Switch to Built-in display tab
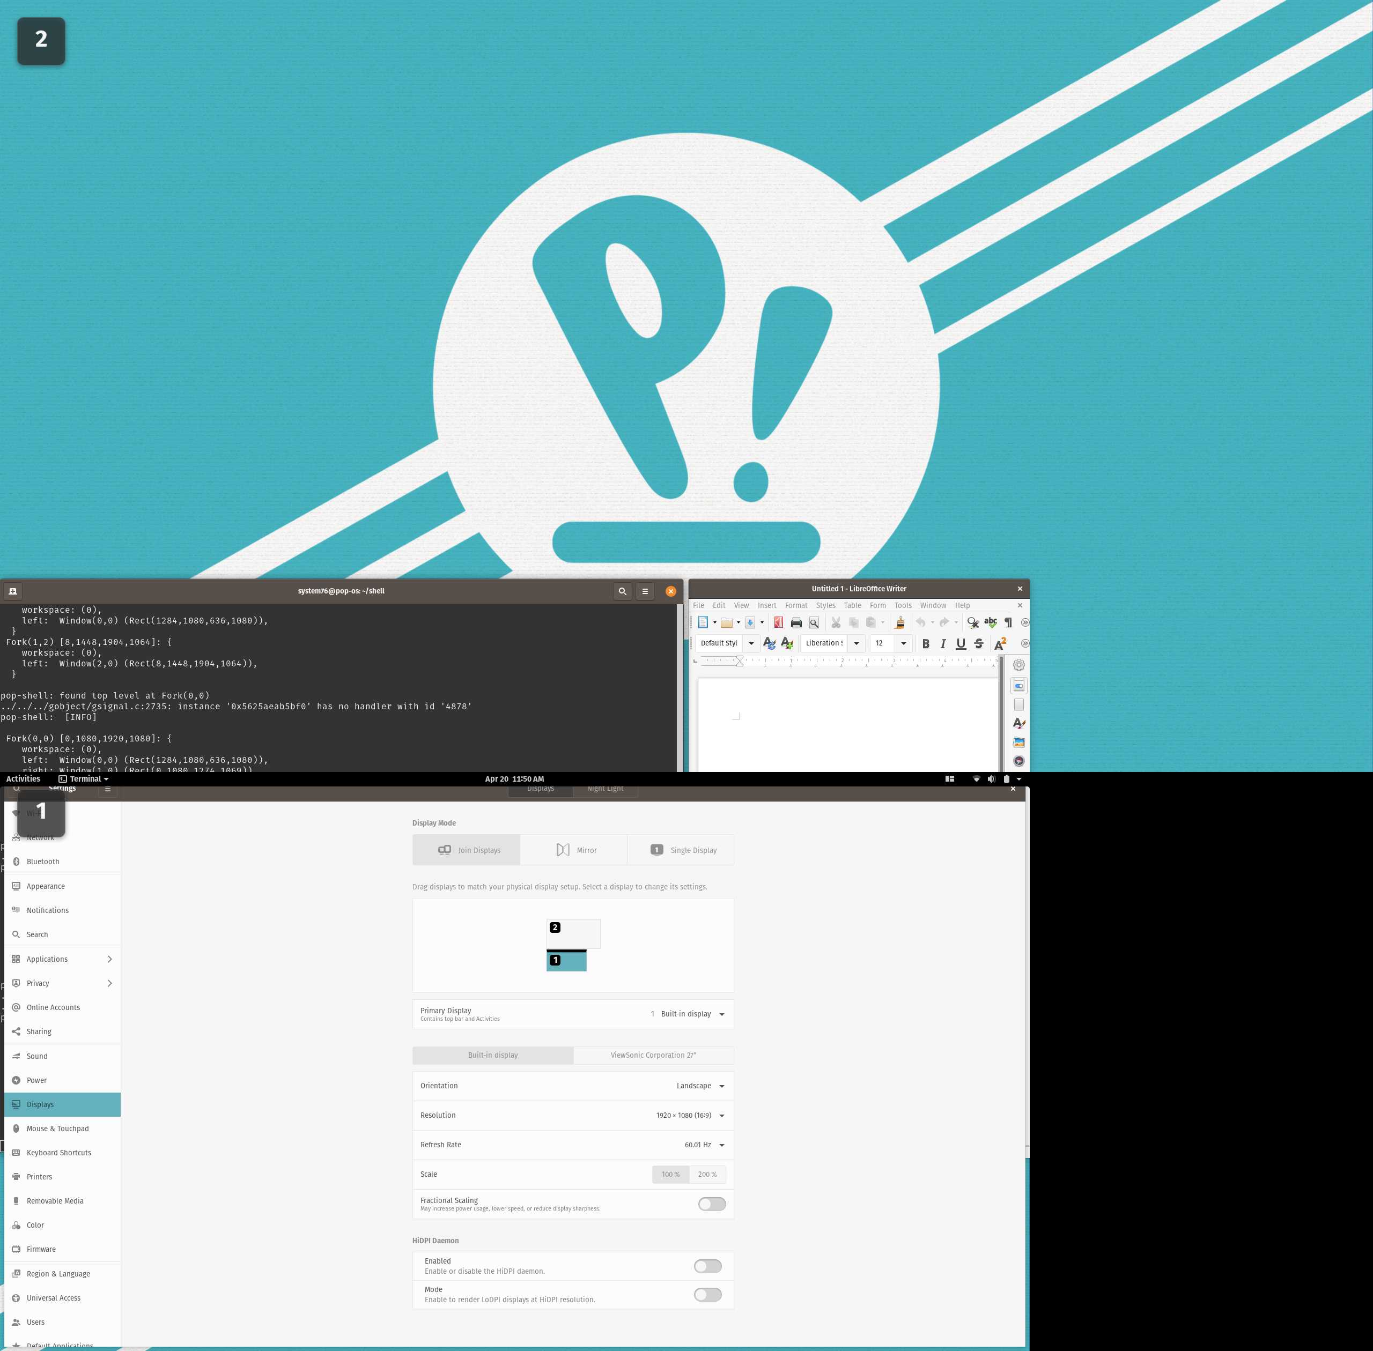The image size is (1373, 1351). pos(493,1055)
